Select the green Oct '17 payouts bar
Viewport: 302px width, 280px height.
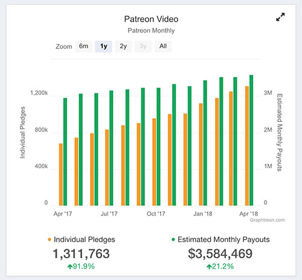(159, 147)
